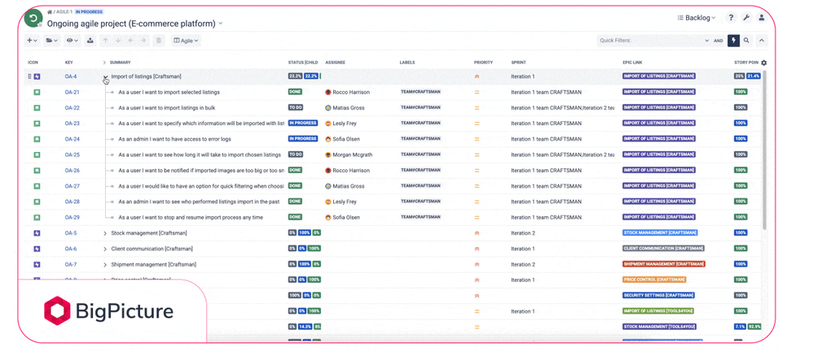The width and height of the screenshot is (813, 356).
Task: Sort by the Labels column header
Action: 407,63
